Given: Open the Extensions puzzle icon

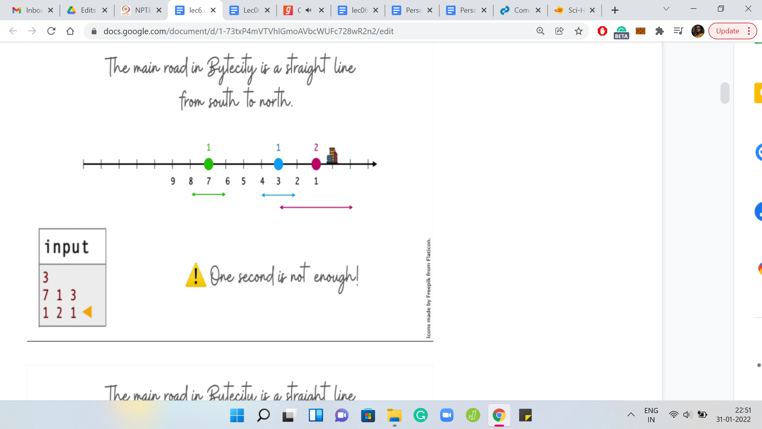Looking at the screenshot, I should 659,31.
